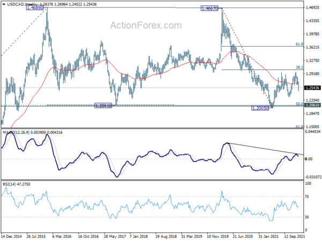
Task: Click the 14 Dec 2014 date label
Action: click(11, 236)
